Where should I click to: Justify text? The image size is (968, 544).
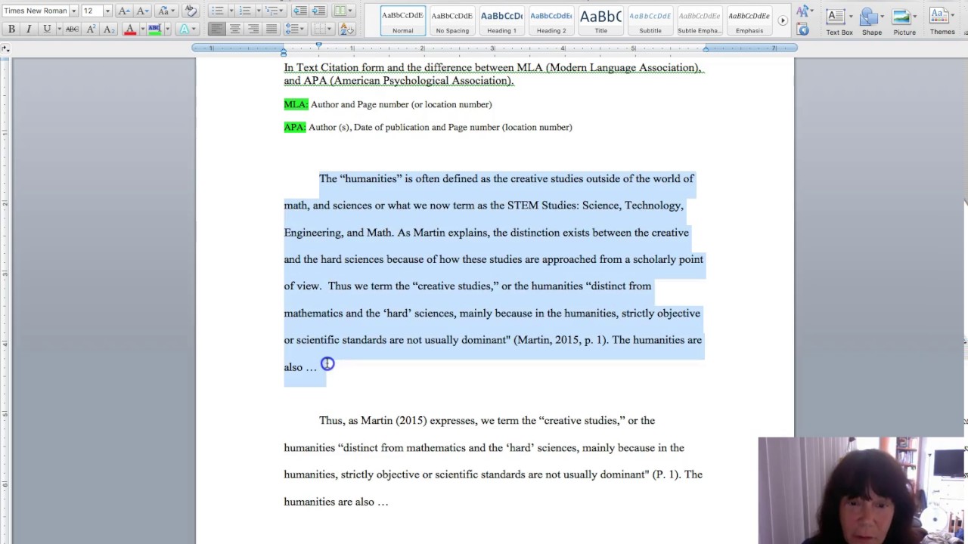271,29
